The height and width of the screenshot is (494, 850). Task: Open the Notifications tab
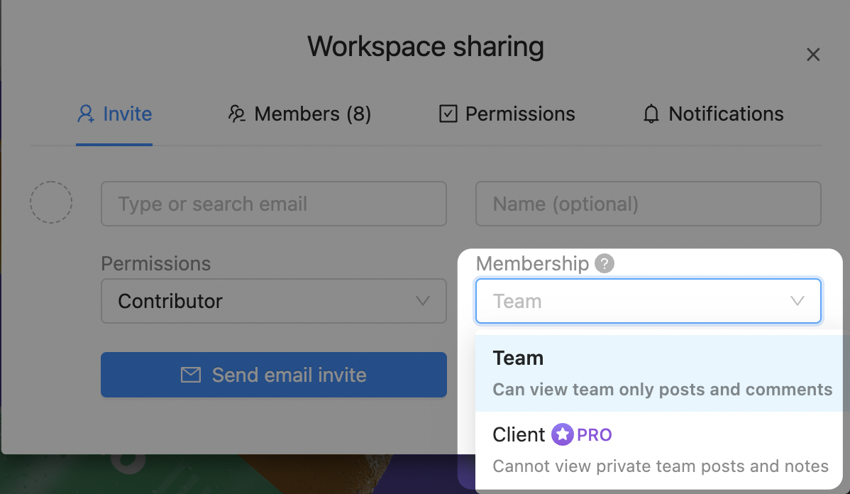[713, 114]
